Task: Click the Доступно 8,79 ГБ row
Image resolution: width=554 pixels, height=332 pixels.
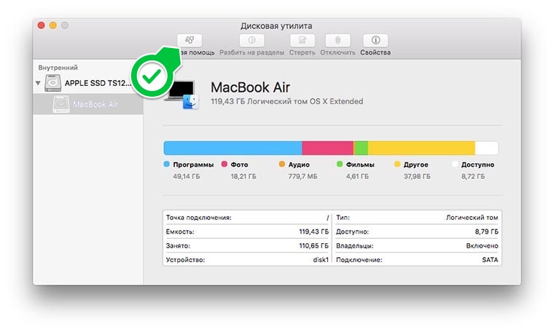Action: click(x=417, y=232)
